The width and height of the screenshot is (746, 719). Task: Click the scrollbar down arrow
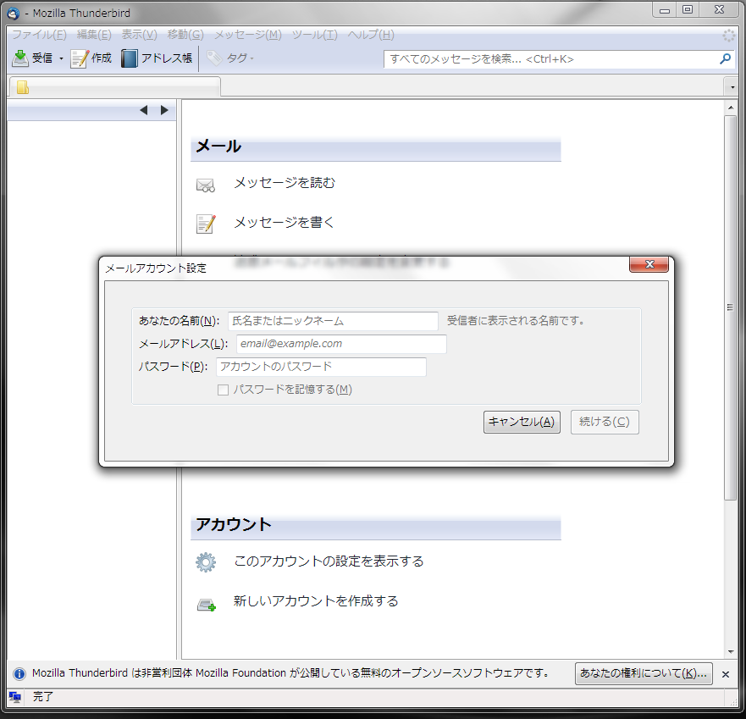pyautogui.click(x=730, y=652)
